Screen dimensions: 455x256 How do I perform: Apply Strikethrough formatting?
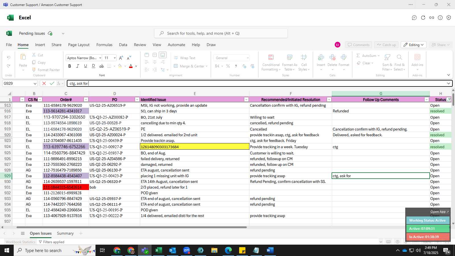pos(102,66)
